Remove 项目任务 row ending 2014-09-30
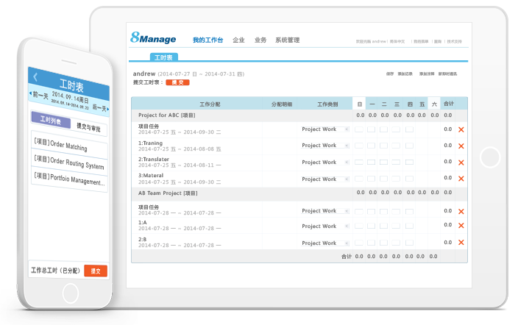 pyautogui.click(x=461, y=130)
